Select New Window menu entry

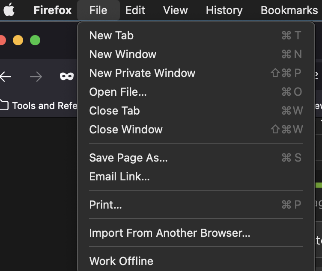pos(123,54)
